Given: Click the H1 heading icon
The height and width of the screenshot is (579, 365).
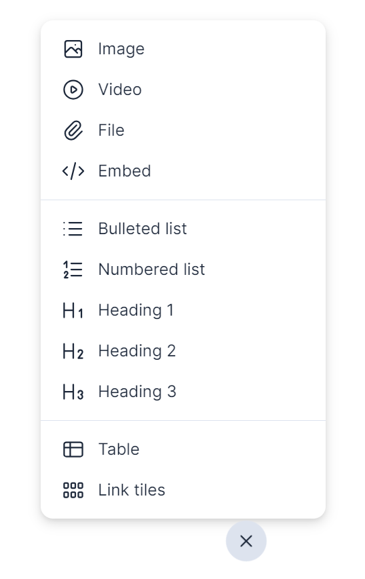Looking at the screenshot, I should click(x=73, y=310).
